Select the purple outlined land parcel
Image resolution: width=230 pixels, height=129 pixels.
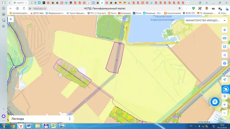[115, 58]
